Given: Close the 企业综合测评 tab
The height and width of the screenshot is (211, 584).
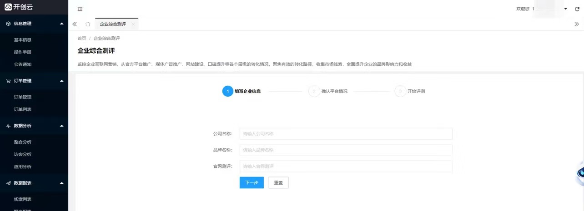Looking at the screenshot, I should pos(133,24).
